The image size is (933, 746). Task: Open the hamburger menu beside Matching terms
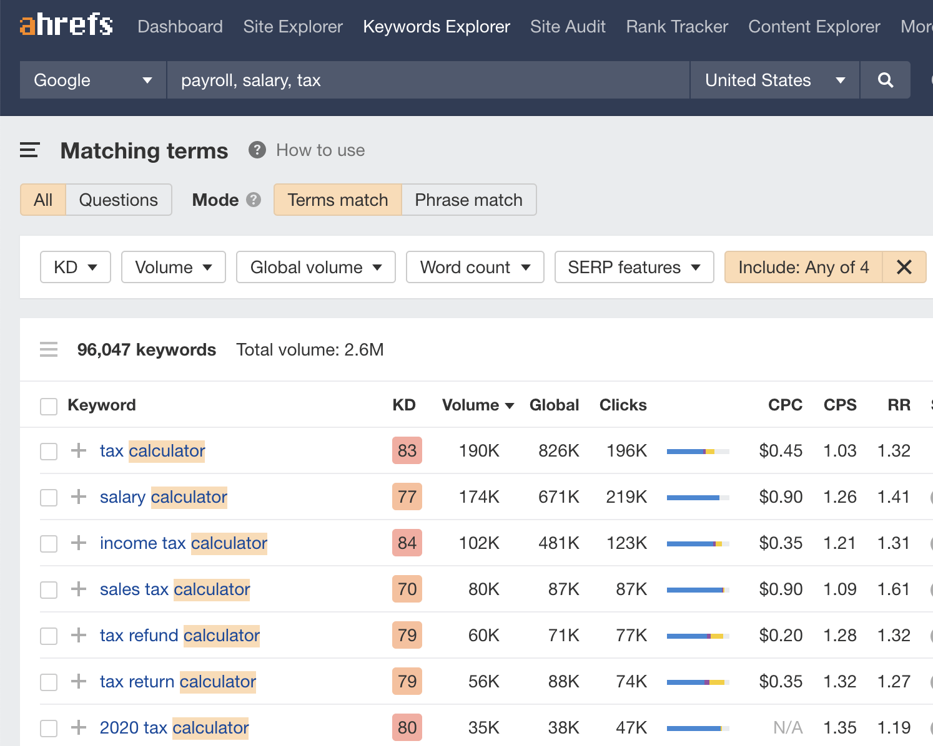(29, 150)
